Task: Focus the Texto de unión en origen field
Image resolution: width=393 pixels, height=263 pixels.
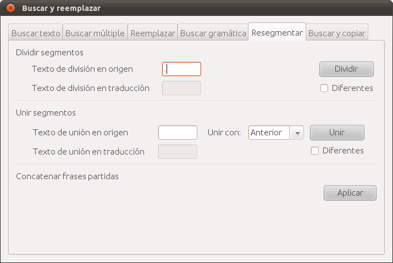Action: [178, 133]
